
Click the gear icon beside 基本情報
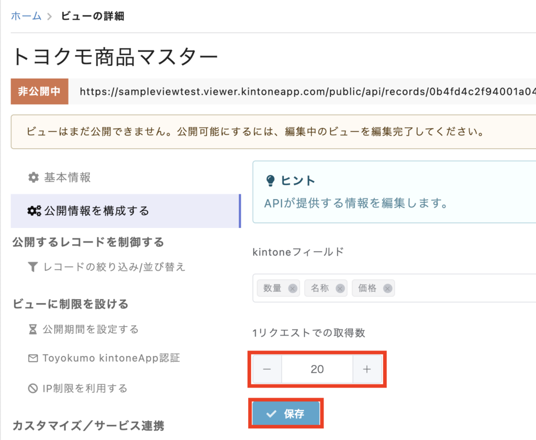coord(33,177)
